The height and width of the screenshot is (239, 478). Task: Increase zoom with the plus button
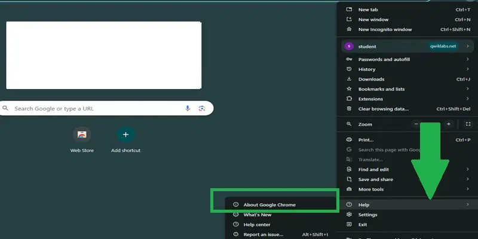coord(449,124)
